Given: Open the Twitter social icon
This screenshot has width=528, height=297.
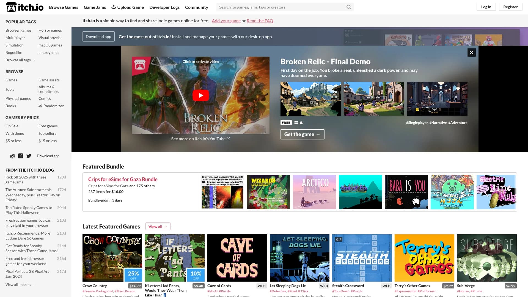Looking at the screenshot, I should (x=29, y=156).
